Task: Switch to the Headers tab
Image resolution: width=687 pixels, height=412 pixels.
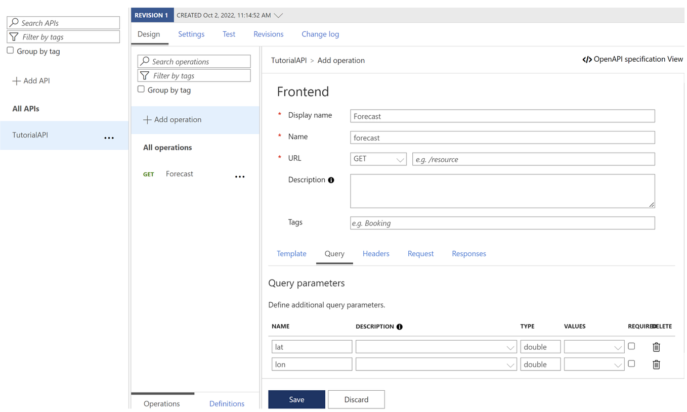Action: (x=376, y=253)
